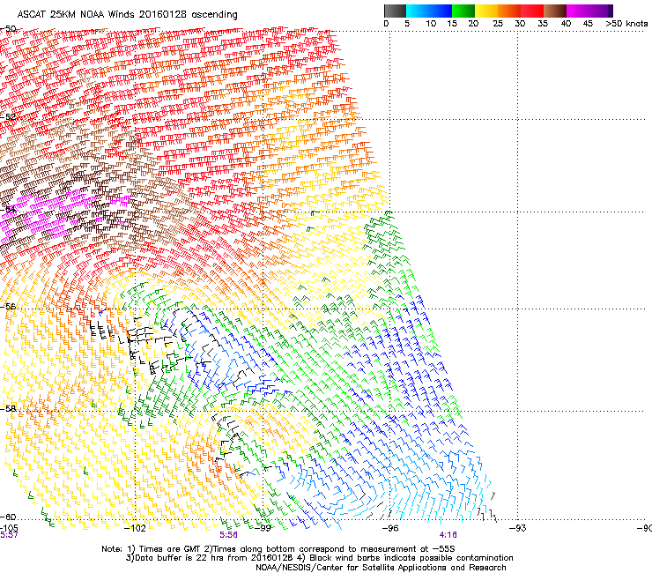Click the gray 0-5 knots swatch in the legend
This screenshot has width=652, height=573.
(395, 11)
